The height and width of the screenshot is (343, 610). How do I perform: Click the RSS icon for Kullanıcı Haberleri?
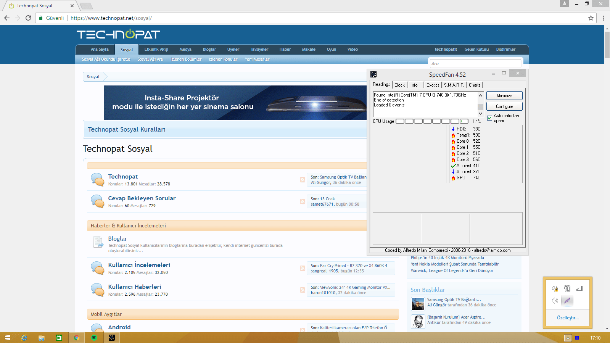click(x=303, y=290)
